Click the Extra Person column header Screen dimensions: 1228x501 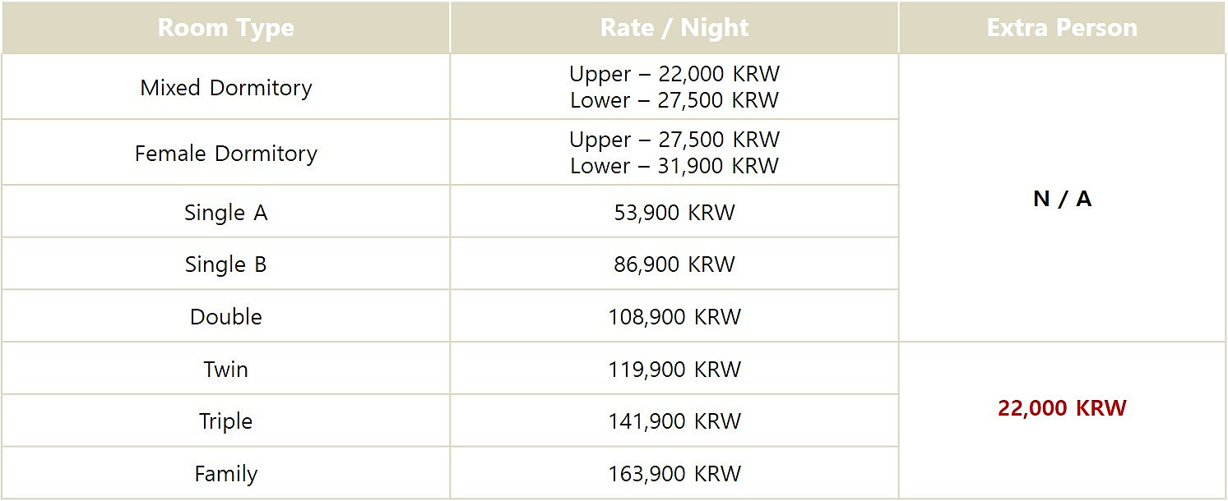click(x=1062, y=27)
